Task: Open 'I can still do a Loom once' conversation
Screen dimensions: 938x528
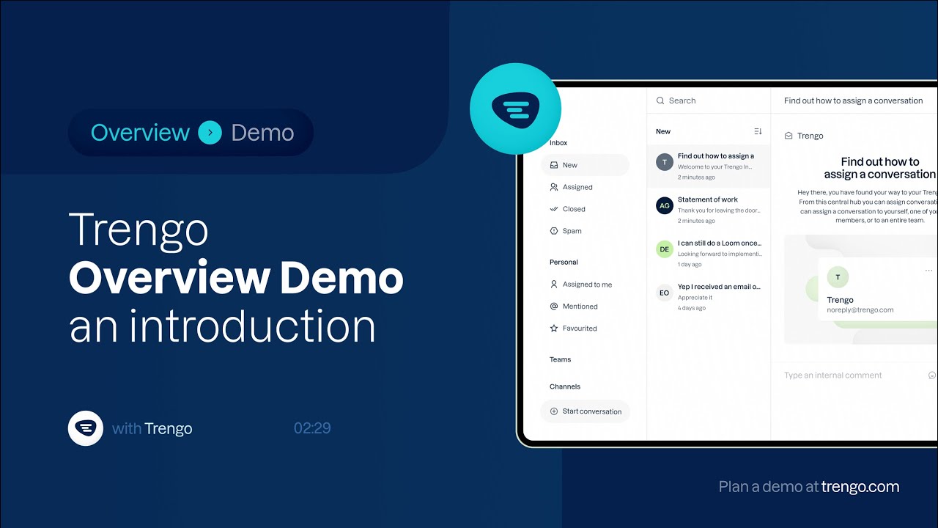Action: 709,253
